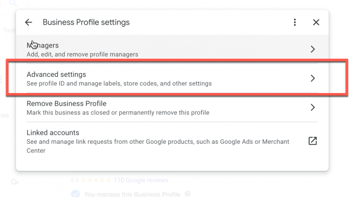Click the 4.9 rating number
The image size is (364, 197).
coord(74,180)
